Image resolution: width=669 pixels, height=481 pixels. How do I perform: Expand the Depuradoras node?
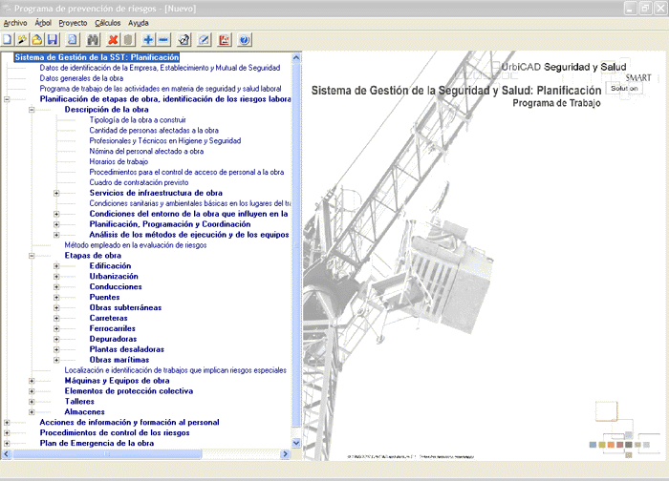click(56, 339)
